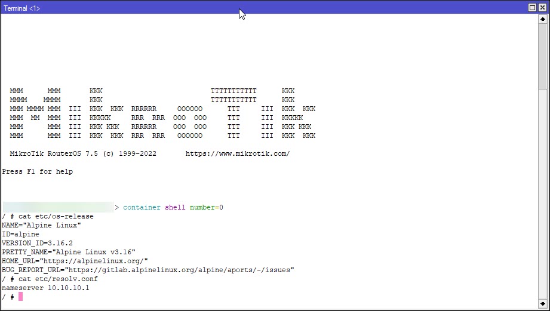Click NAME="Alpine Linux" line
Viewport: 550px width, 311px height.
(41, 225)
